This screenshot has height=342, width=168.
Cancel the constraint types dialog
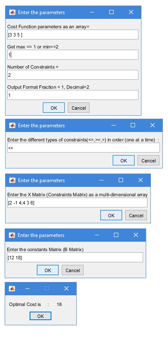click(x=148, y=161)
